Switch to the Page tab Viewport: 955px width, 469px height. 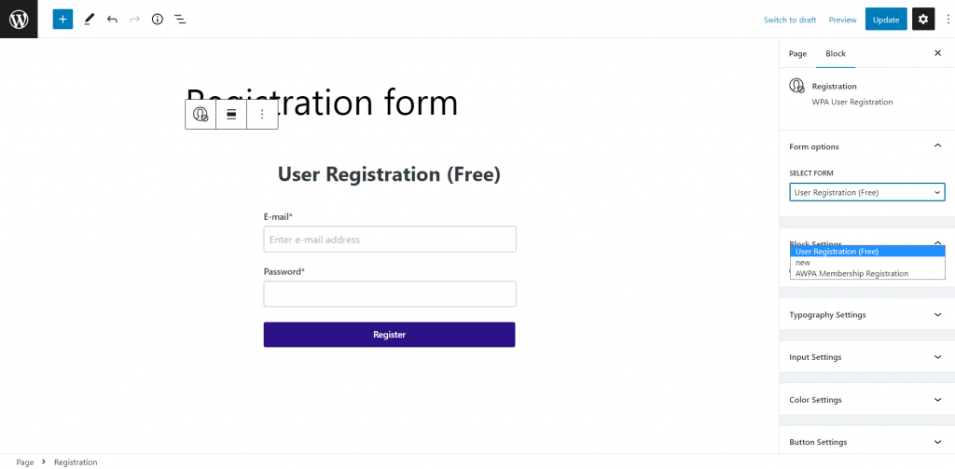click(798, 53)
